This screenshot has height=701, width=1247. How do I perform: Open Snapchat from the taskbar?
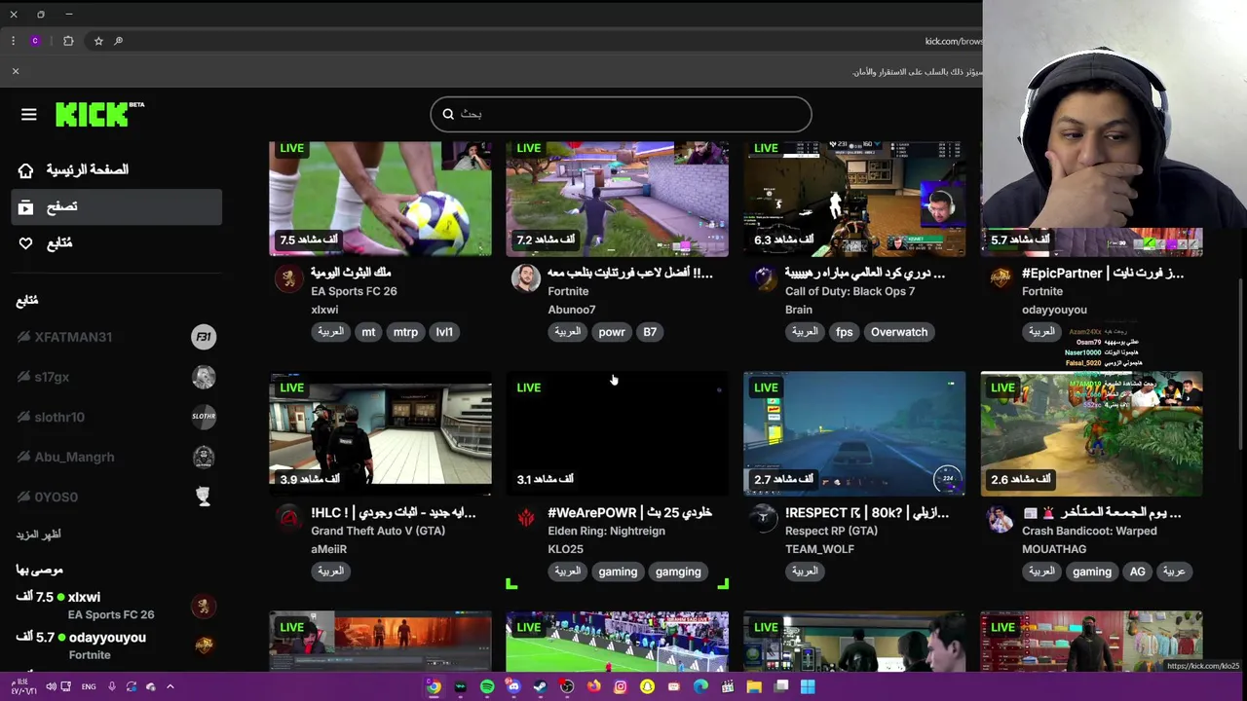(x=647, y=687)
